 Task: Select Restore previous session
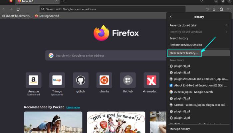point(199,45)
